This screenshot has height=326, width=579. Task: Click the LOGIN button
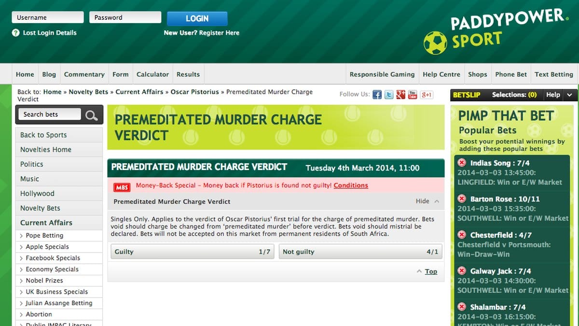[197, 18]
